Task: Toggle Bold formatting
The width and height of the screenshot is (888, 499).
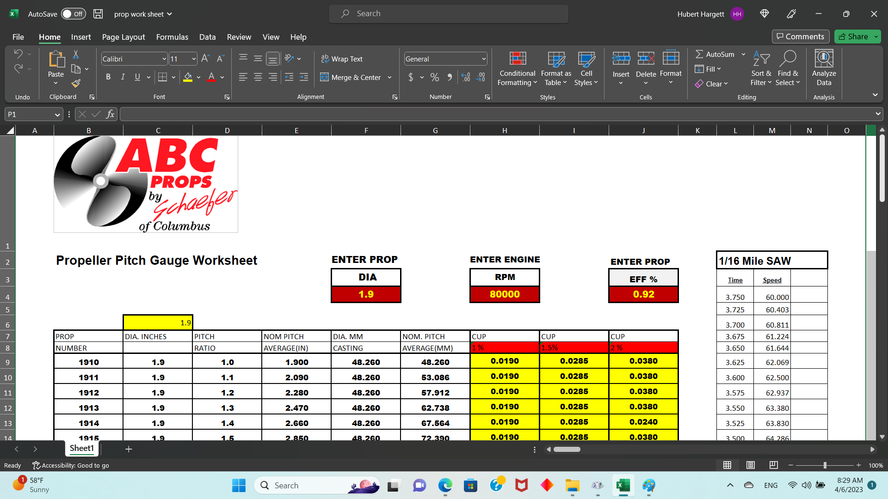Action: (108, 77)
